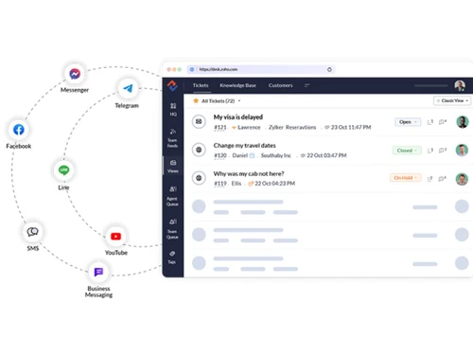
Task: Open the more menu icon after Customers
Action: (x=307, y=85)
